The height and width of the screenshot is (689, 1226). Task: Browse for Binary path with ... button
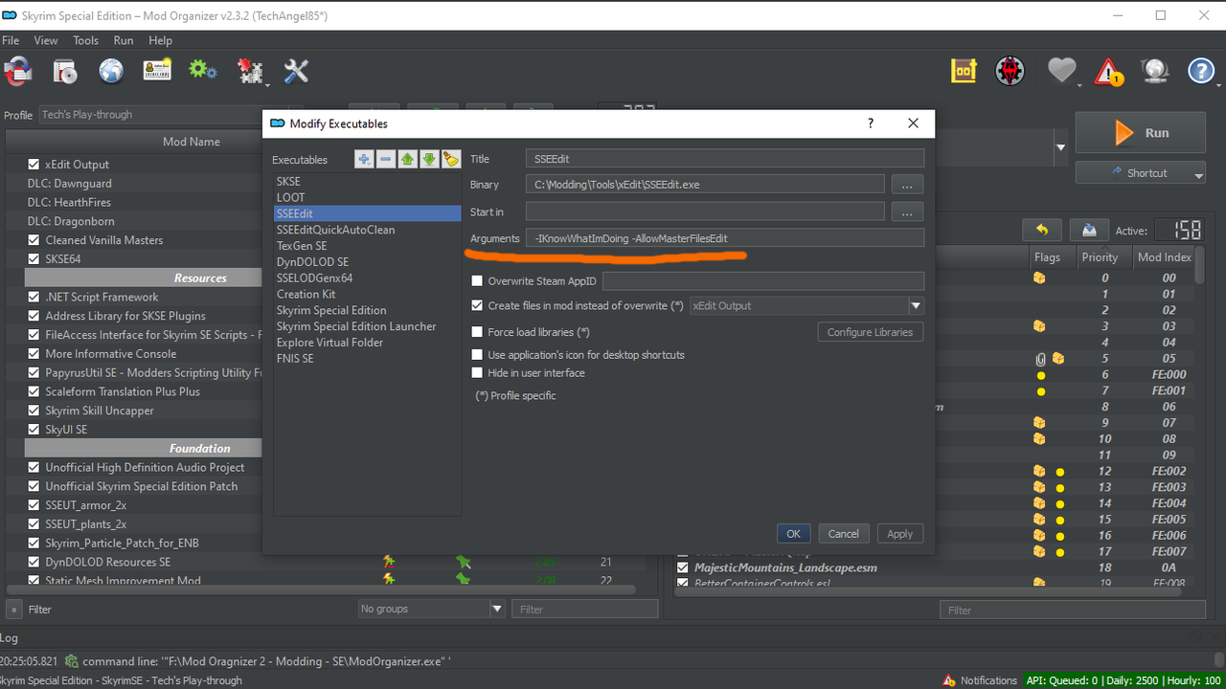point(907,185)
